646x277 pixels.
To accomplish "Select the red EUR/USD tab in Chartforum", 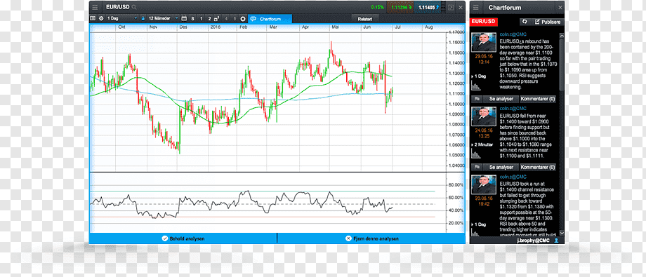I will point(484,22).
